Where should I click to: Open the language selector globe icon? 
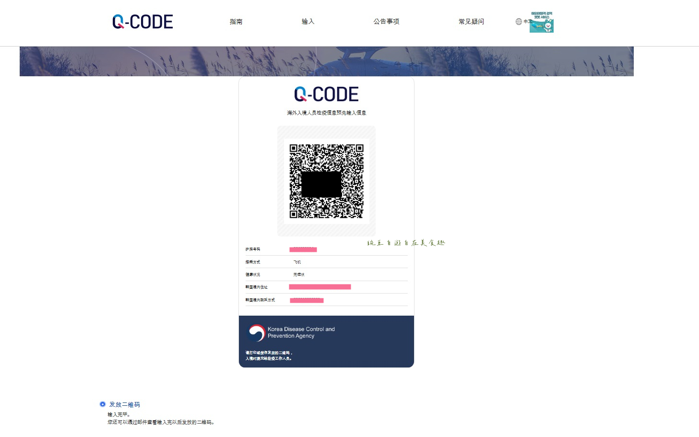(x=519, y=22)
